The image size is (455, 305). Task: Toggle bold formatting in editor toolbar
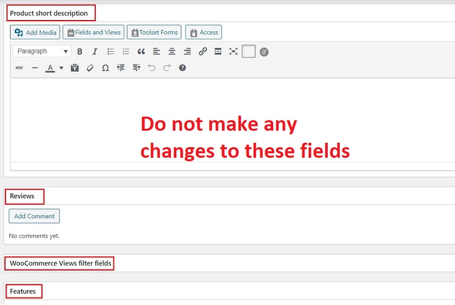(80, 52)
